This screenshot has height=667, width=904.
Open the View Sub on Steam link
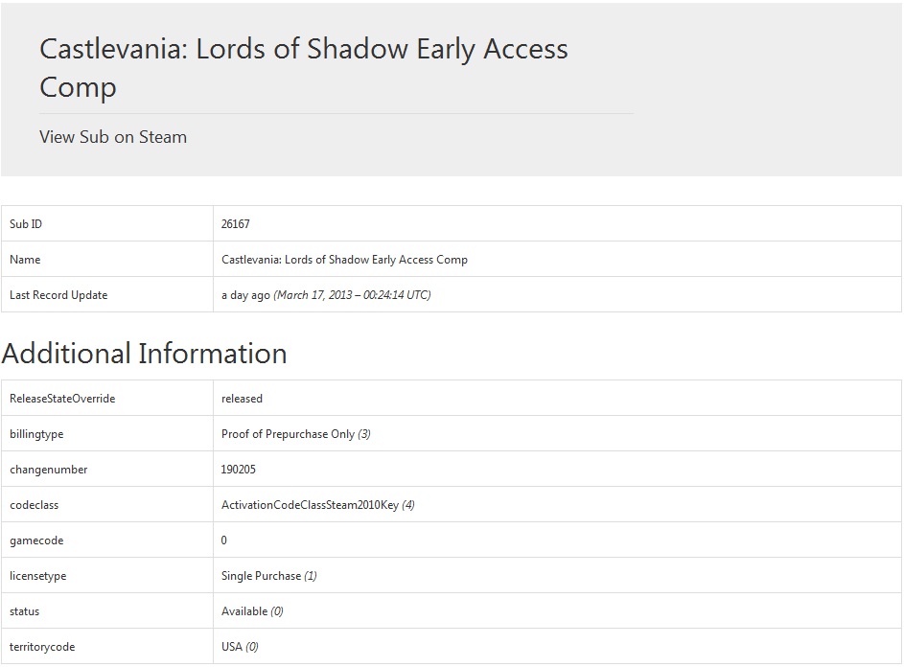point(113,137)
